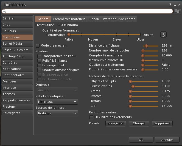Click the reset graphics settings refresh icon
Image resolution: width=182 pixels, height=146 pixels.
(x=163, y=35)
